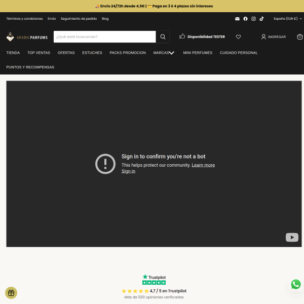Open PUNTOS Y RECOMPENSAS
The width and height of the screenshot is (304, 304).
pos(30,67)
